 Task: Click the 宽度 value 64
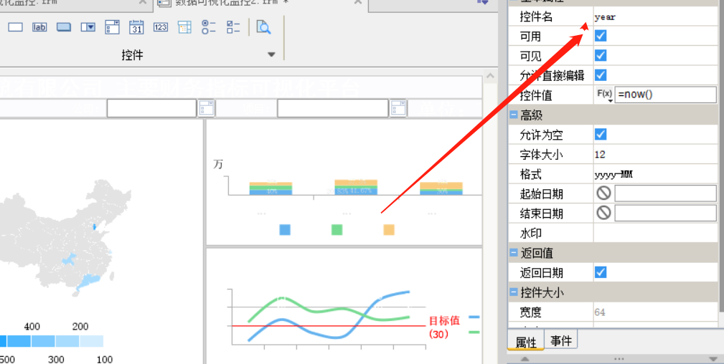tap(600, 312)
